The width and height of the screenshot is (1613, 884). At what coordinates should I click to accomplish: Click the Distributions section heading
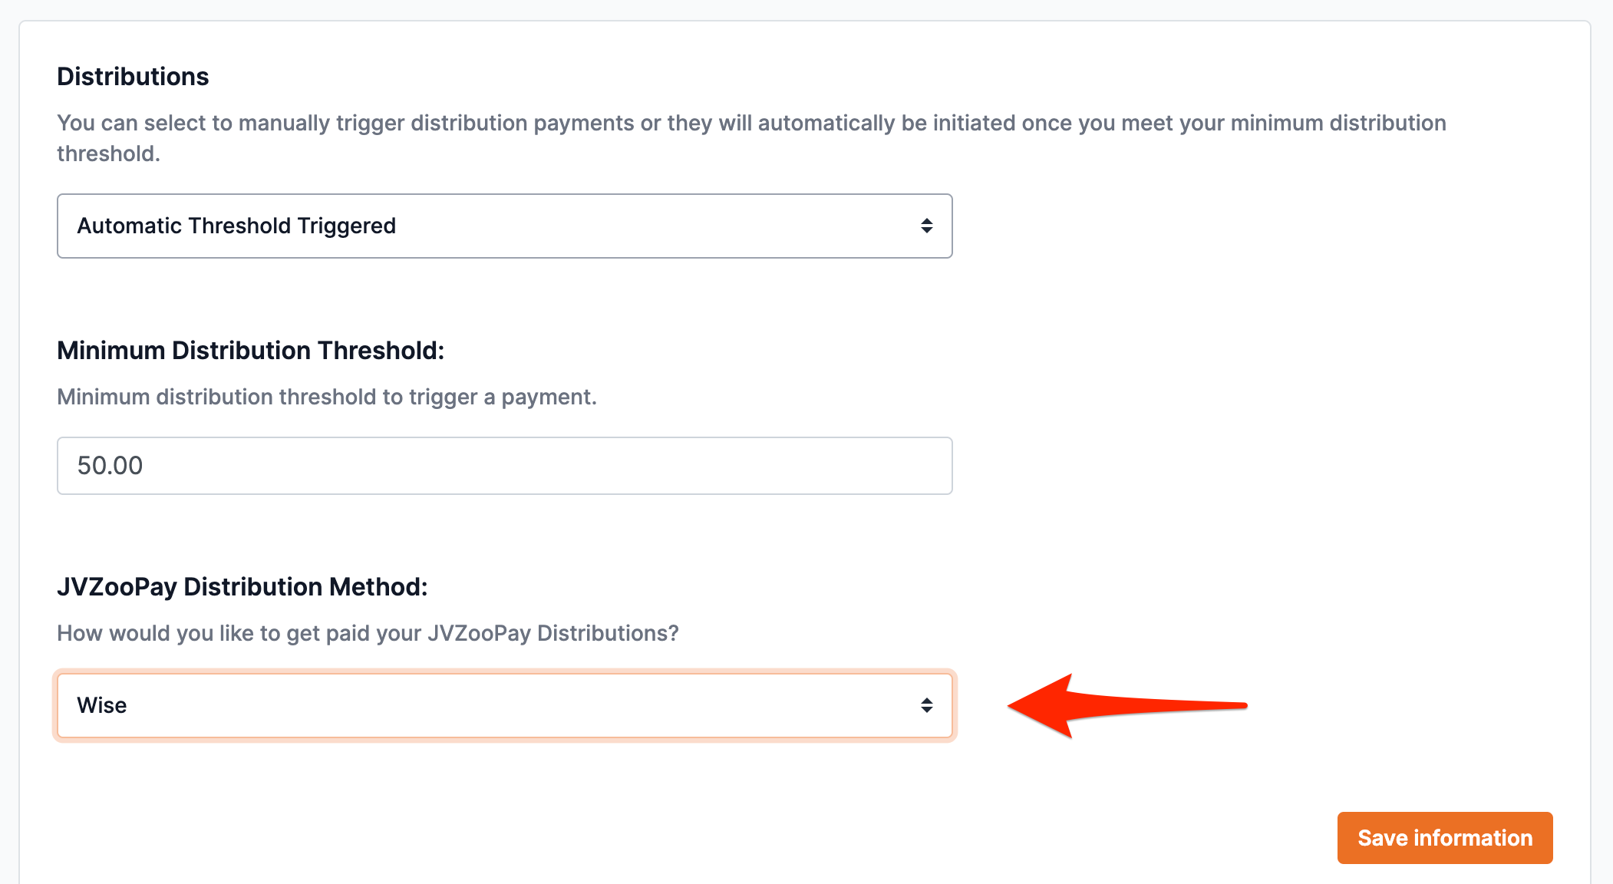coord(133,77)
